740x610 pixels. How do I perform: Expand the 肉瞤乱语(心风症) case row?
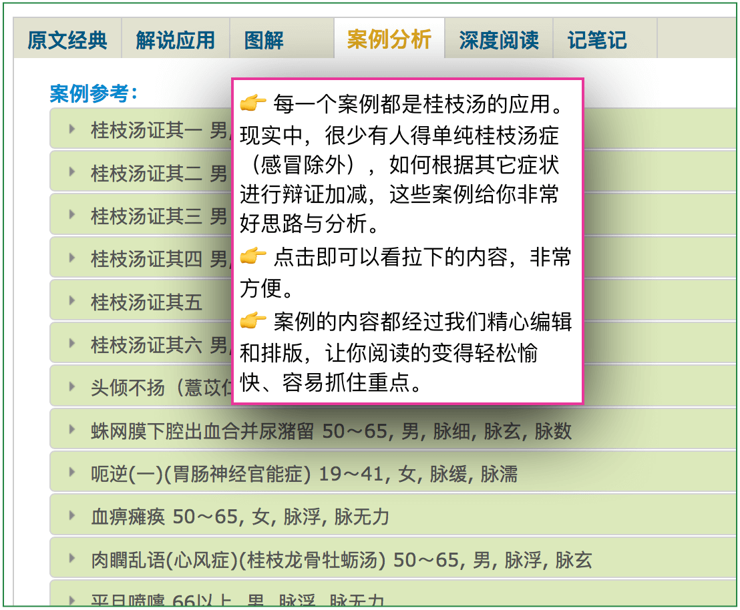coord(341,559)
